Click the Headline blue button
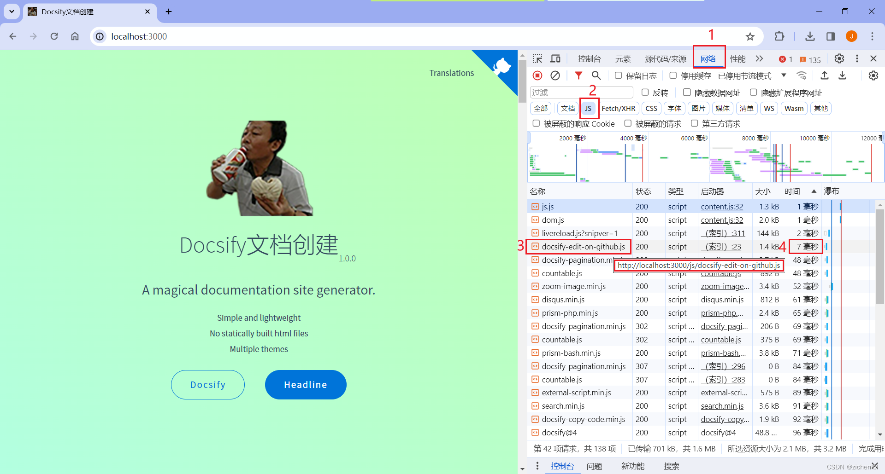This screenshot has height=474, width=885. [x=306, y=385]
